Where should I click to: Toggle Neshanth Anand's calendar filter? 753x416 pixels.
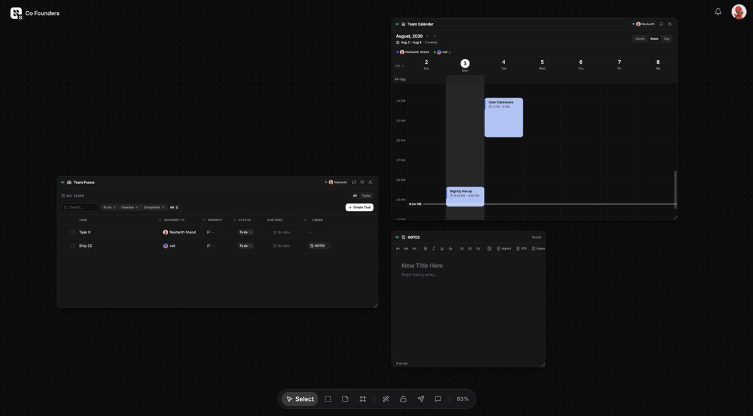(413, 52)
